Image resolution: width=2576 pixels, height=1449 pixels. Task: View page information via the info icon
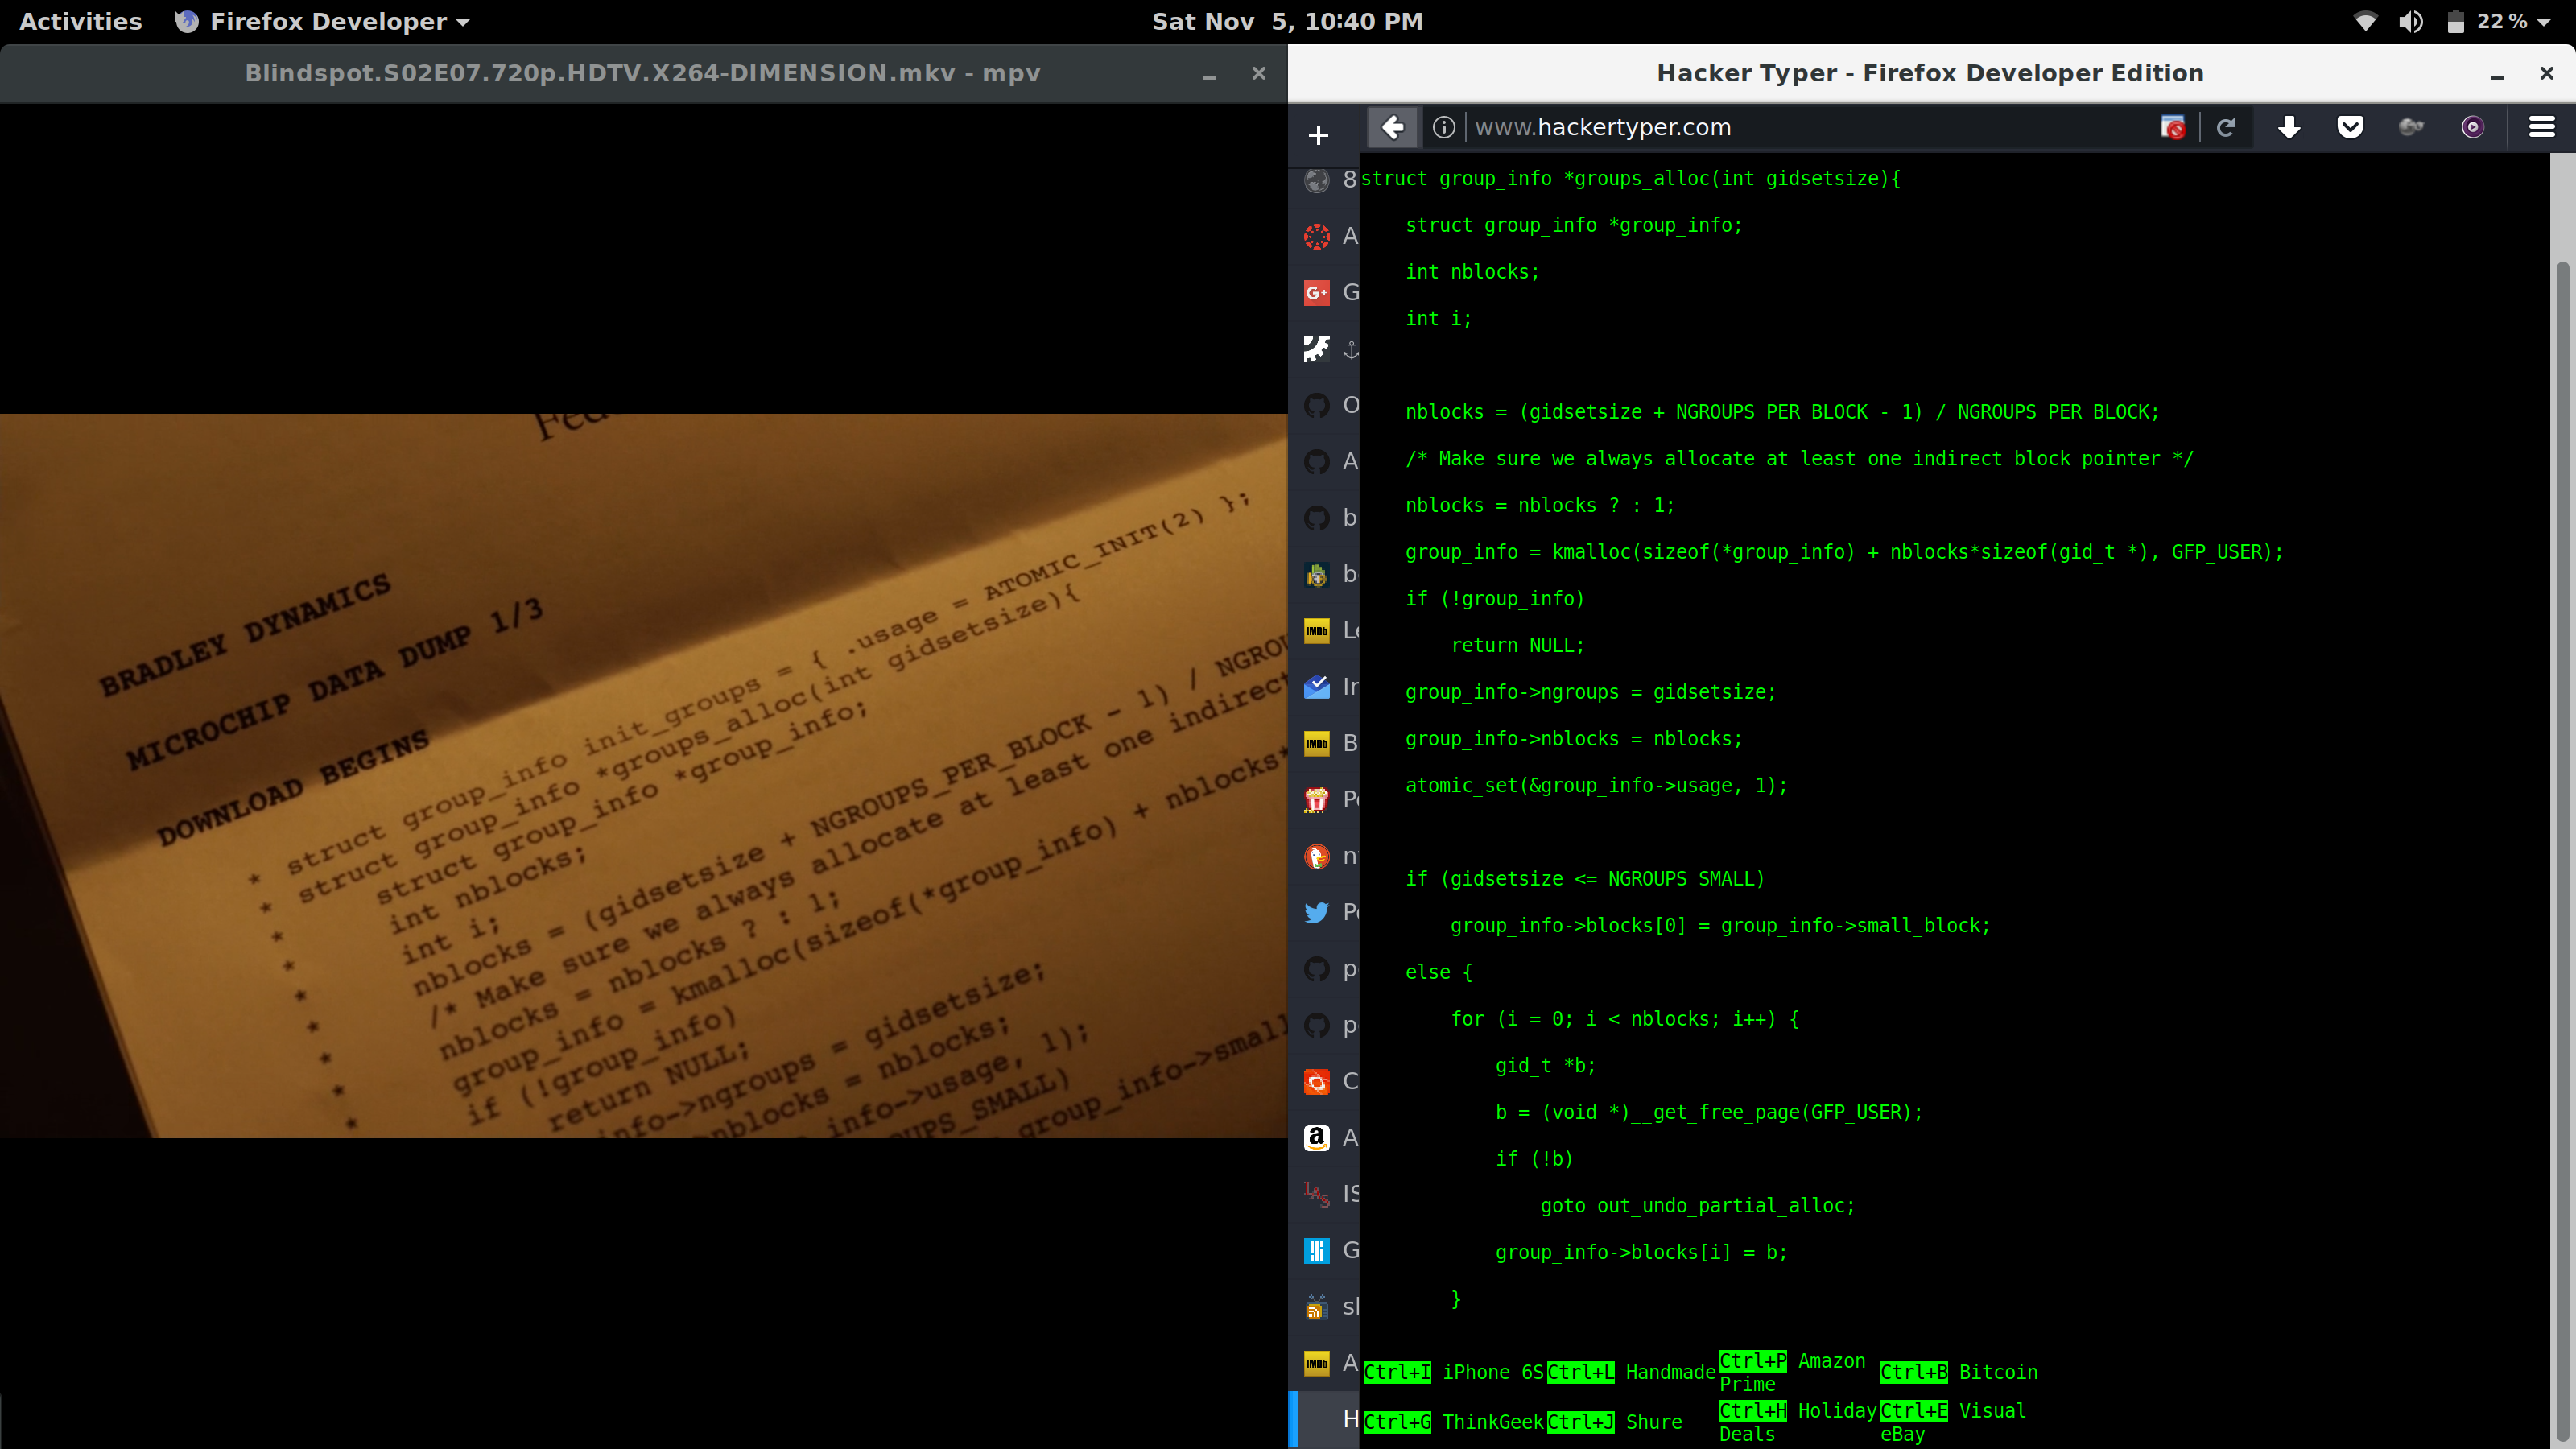[x=1444, y=127]
